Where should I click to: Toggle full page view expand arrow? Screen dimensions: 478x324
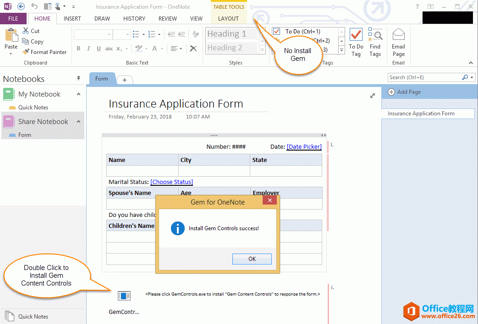373,96
